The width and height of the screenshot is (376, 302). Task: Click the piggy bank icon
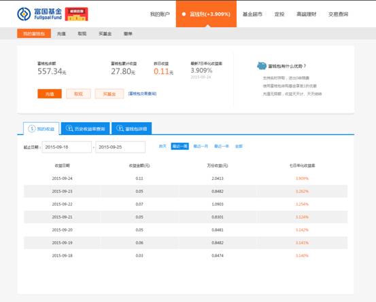pos(262,66)
